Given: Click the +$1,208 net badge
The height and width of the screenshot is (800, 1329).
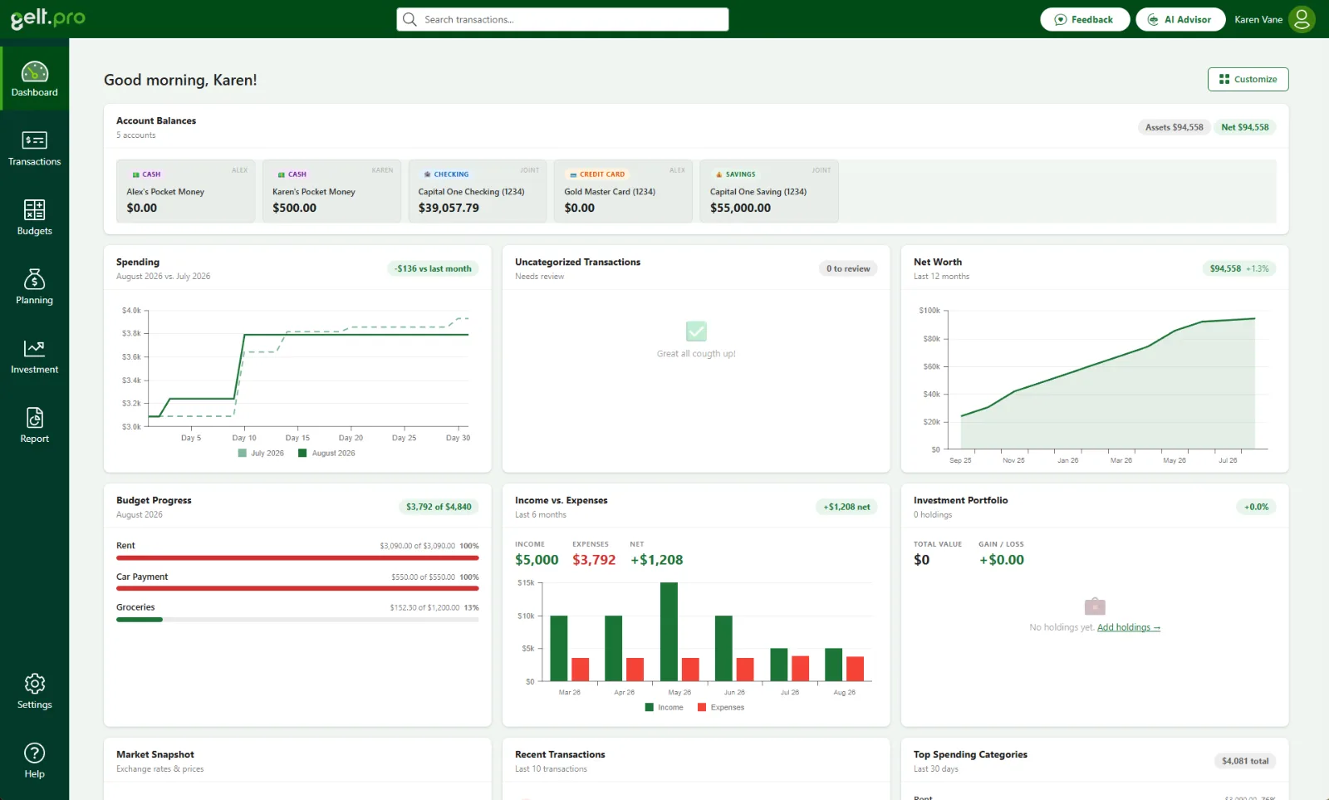Looking at the screenshot, I should tap(846, 507).
